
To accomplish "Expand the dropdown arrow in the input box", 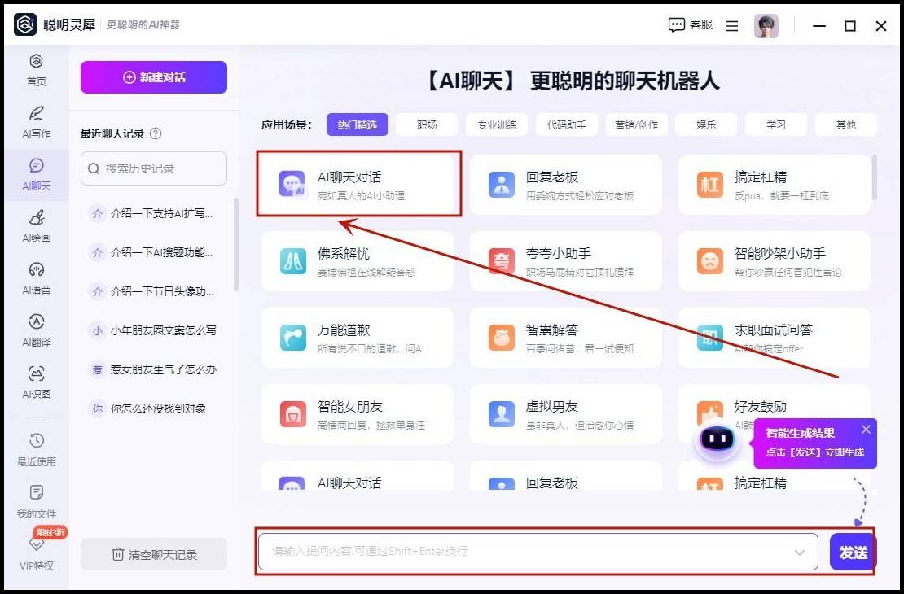I will click(x=799, y=553).
